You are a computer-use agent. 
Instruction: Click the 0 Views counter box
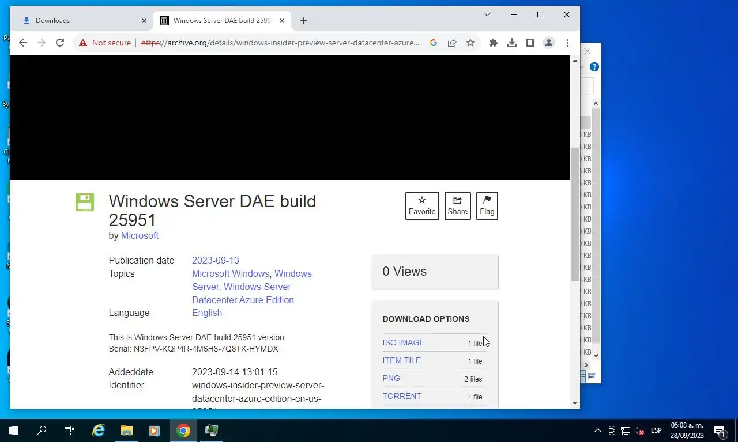435,272
